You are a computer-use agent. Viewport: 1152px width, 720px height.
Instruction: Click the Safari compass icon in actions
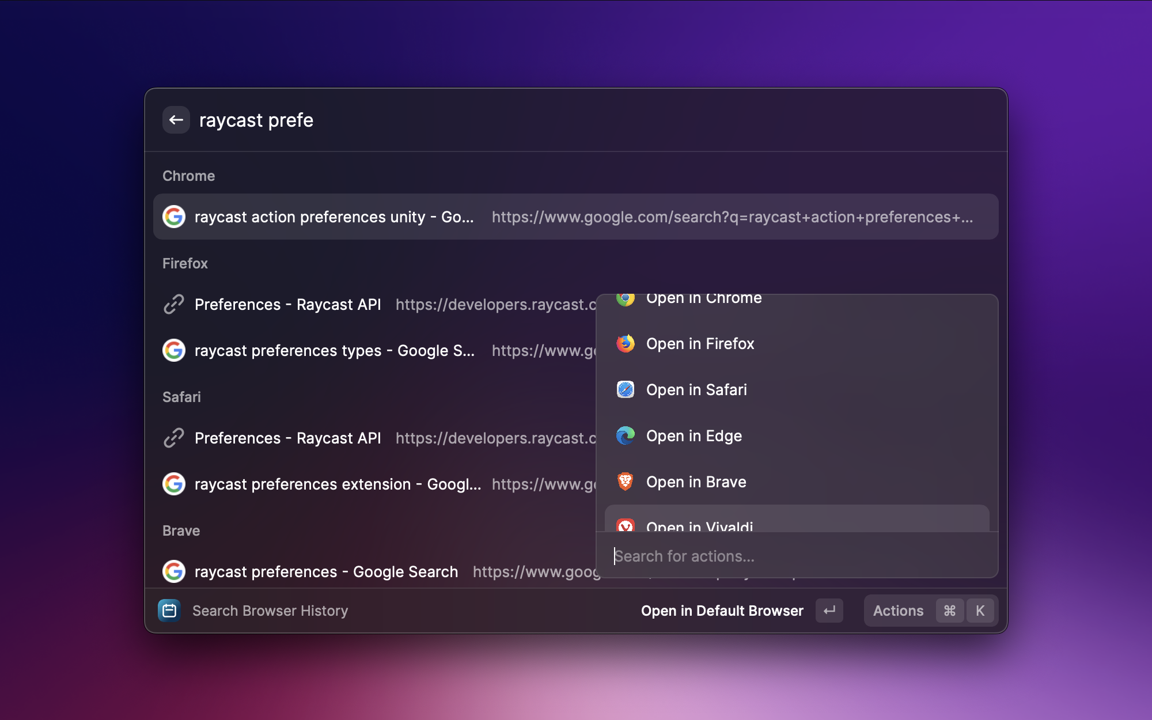(625, 390)
